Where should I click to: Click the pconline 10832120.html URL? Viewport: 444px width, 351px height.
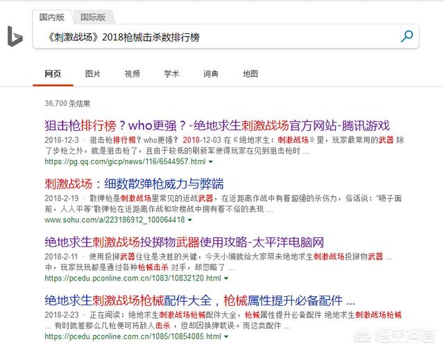(133, 278)
